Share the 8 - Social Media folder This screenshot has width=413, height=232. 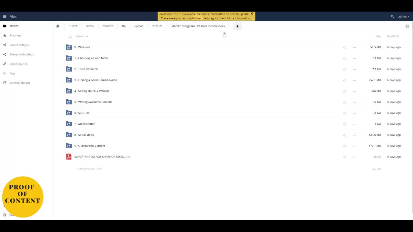344,135
